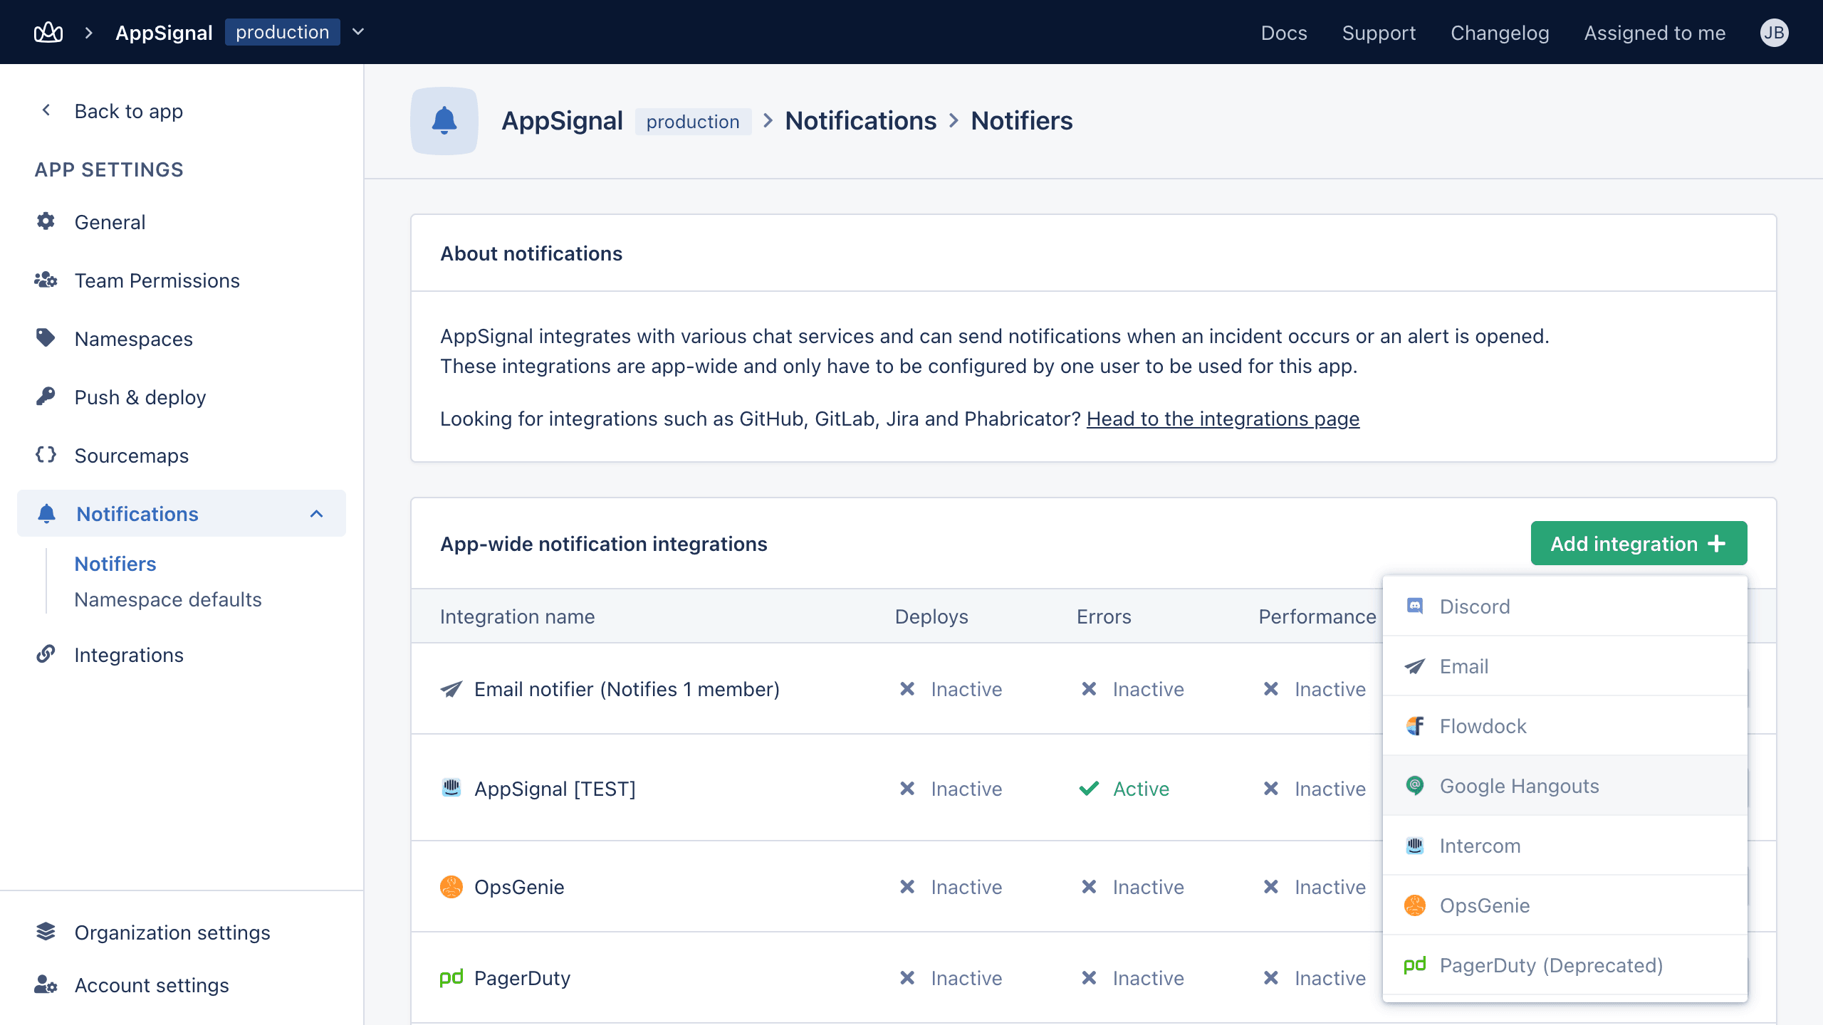Select Google Hangouts from integration menu
The width and height of the screenshot is (1823, 1025).
[1565, 786]
